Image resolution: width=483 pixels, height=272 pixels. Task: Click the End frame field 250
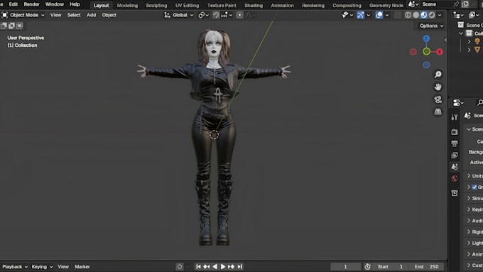point(427,266)
